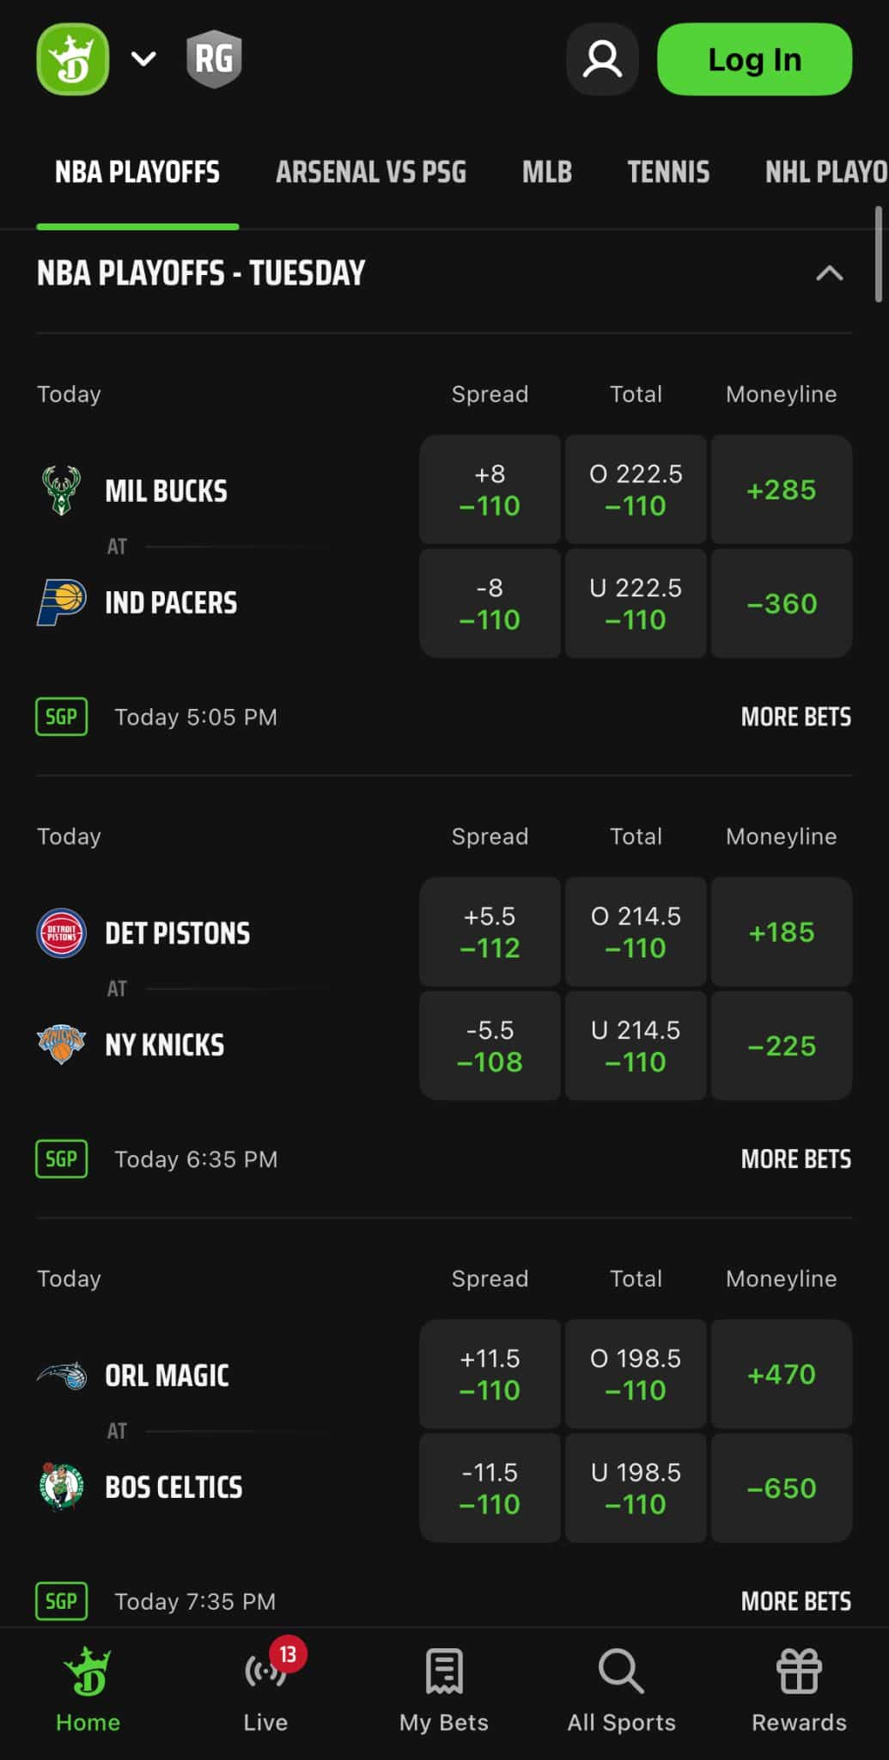The width and height of the screenshot is (889, 1760).
Task: Select the Knicks -5.5 spread bet
Action: (x=489, y=1045)
